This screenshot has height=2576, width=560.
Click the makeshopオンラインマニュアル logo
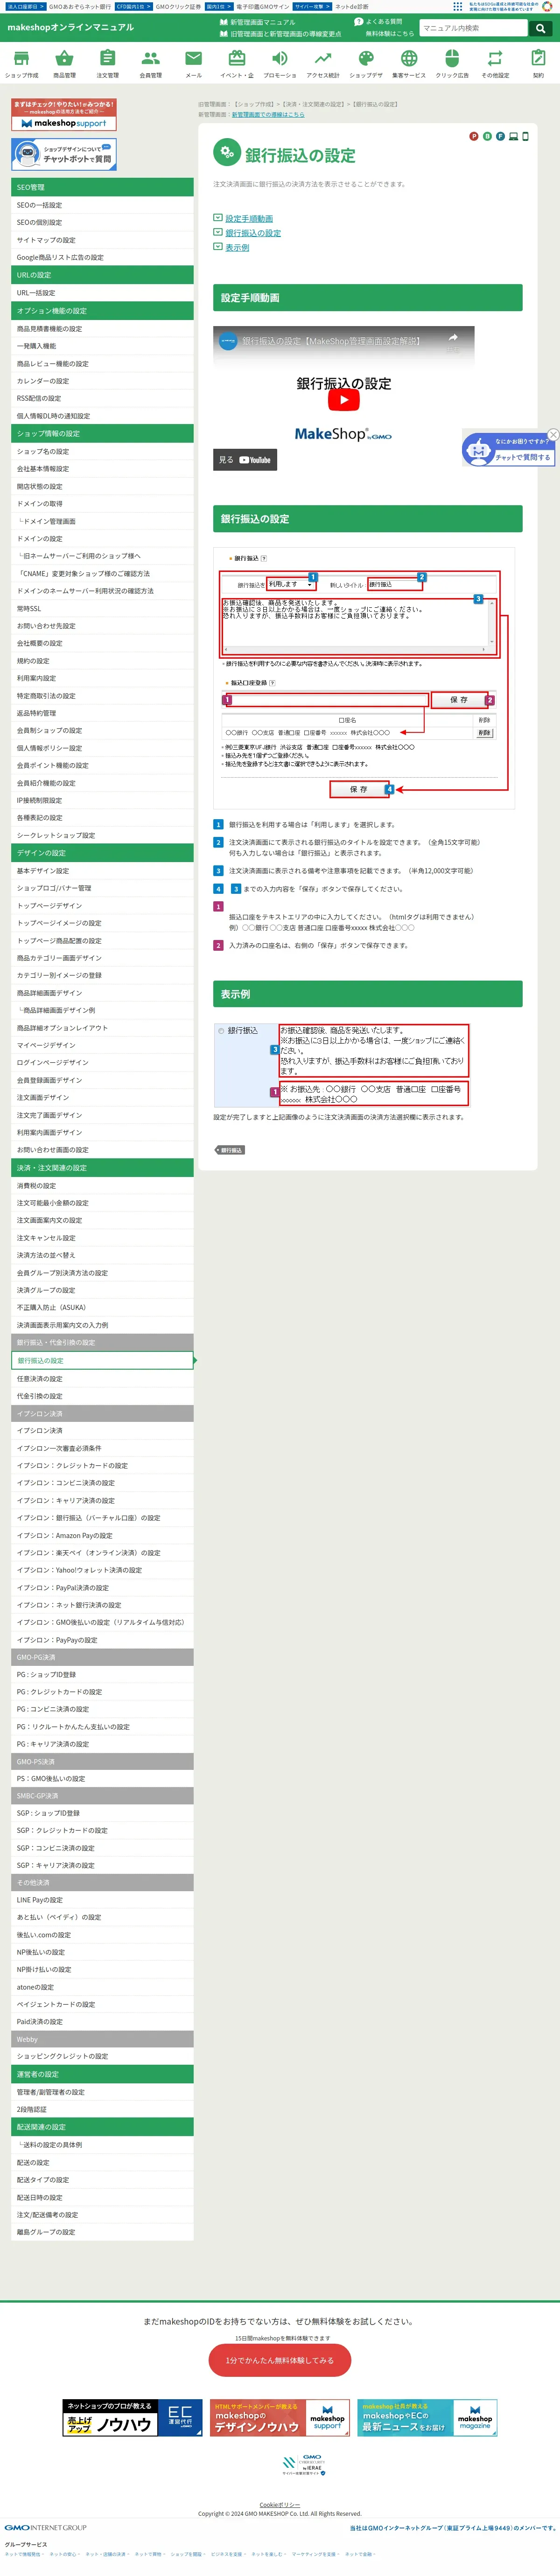tap(71, 27)
